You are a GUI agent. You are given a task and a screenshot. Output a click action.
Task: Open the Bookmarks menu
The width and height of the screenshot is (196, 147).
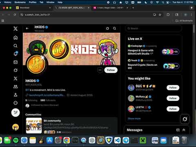20,2
